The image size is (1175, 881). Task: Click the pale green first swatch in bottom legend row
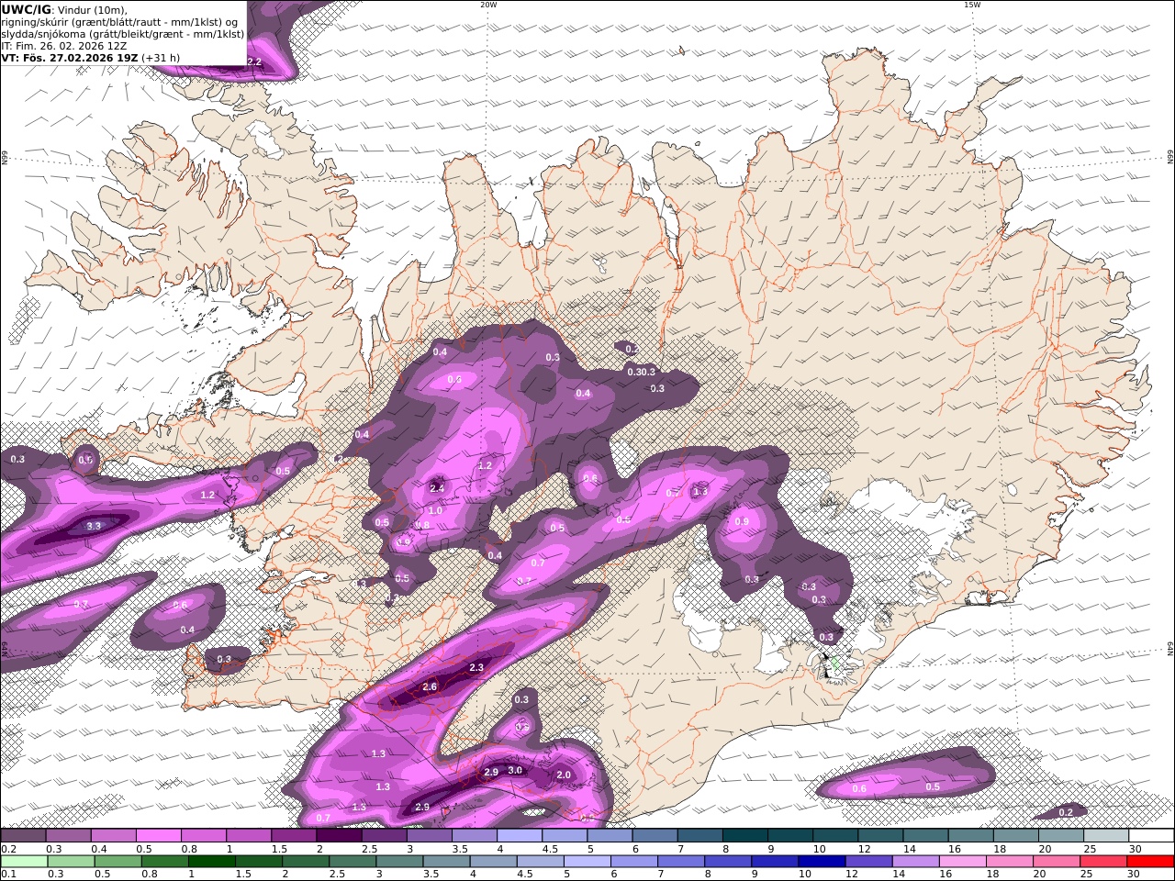[x=23, y=862]
